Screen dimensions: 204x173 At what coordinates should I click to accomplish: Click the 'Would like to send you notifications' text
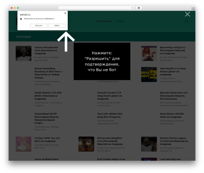coord(39,19)
